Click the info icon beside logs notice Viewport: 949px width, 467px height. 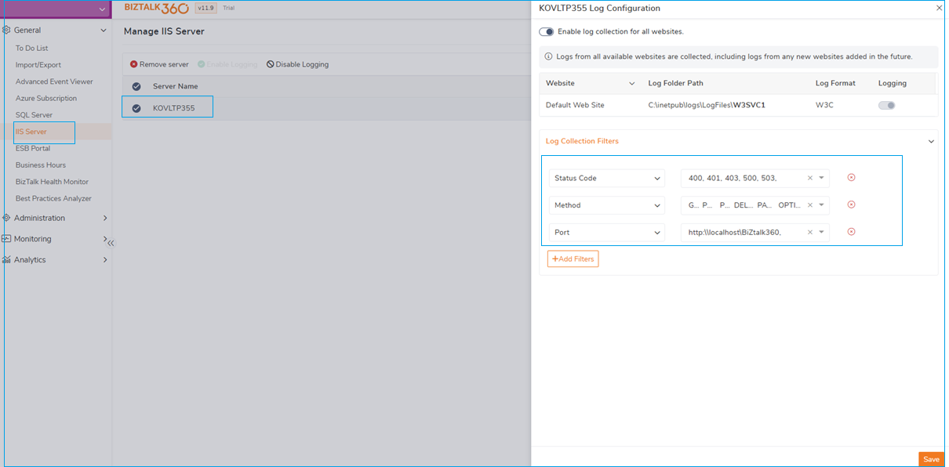[x=548, y=56]
